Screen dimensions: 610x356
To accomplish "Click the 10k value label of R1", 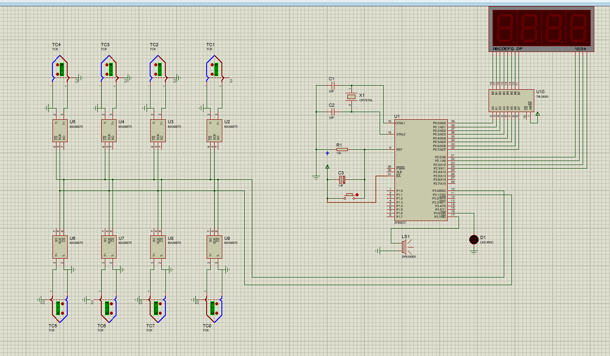I will (339, 153).
